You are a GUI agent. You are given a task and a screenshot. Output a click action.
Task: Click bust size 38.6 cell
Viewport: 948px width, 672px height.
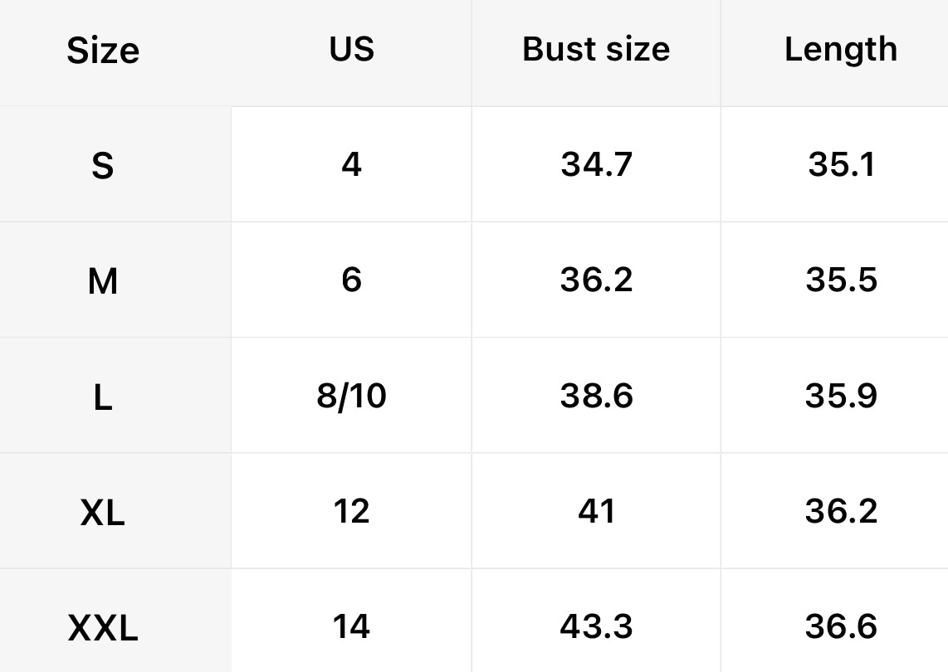coord(596,396)
